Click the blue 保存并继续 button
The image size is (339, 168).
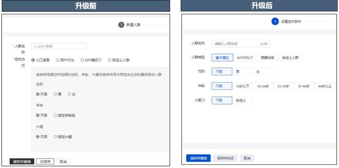[x=198, y=158]
